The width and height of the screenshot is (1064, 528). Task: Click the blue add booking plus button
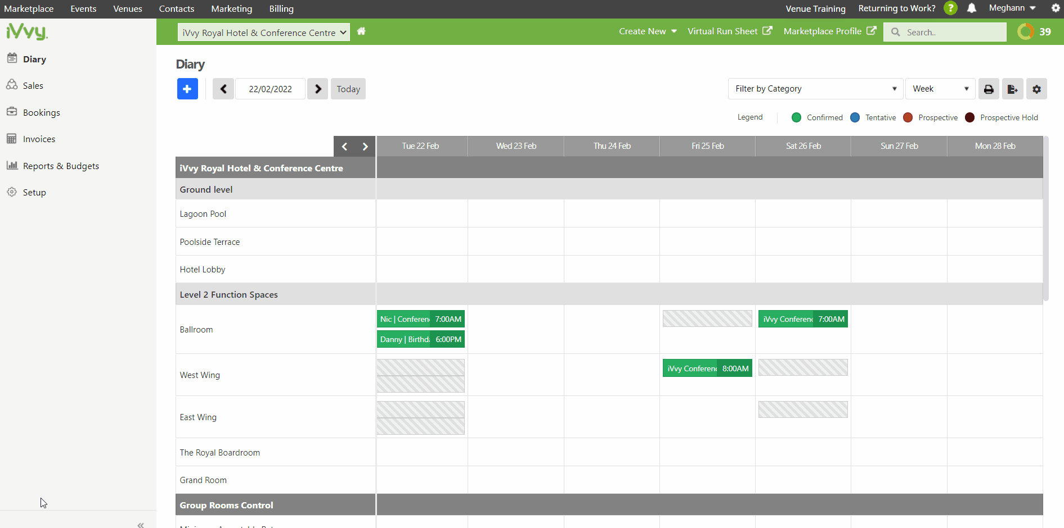pos(187,89)
